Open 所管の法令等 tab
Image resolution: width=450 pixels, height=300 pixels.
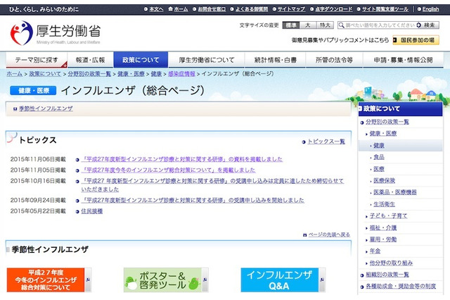click(x=334, y=60)
